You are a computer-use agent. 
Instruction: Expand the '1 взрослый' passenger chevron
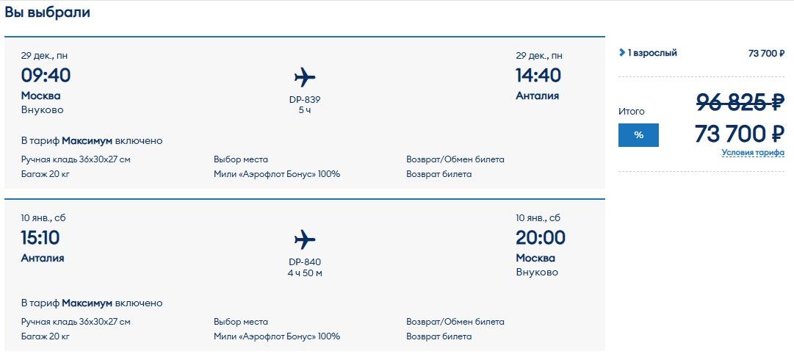[x=621, y=53]
